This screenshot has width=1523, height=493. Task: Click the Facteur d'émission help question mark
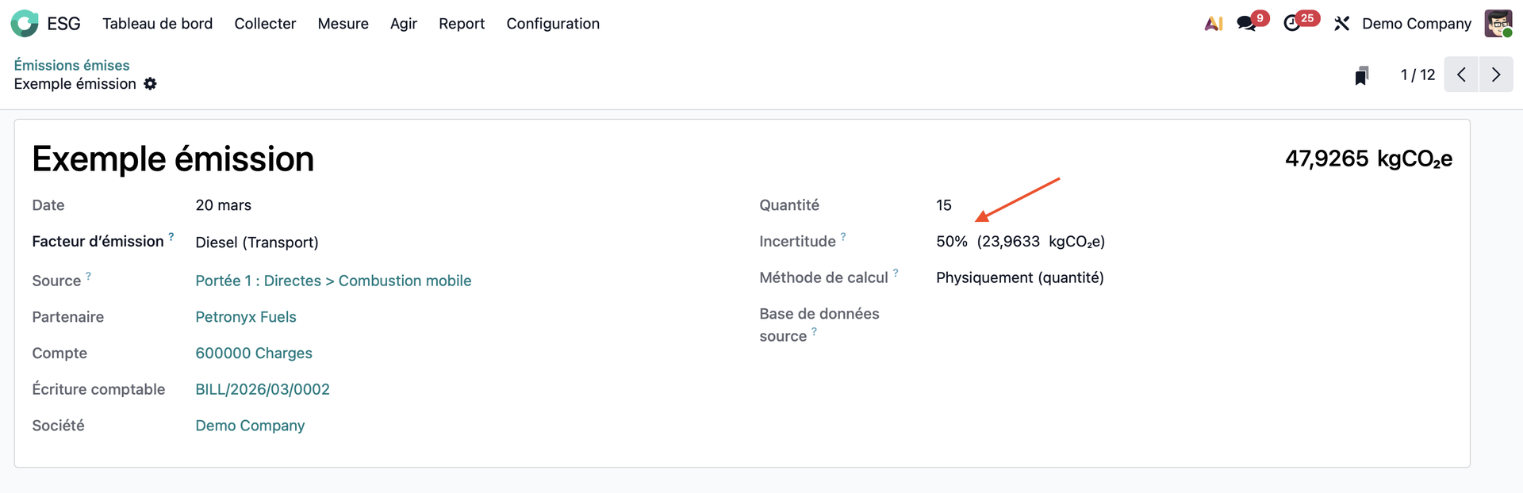pos(171,237)
